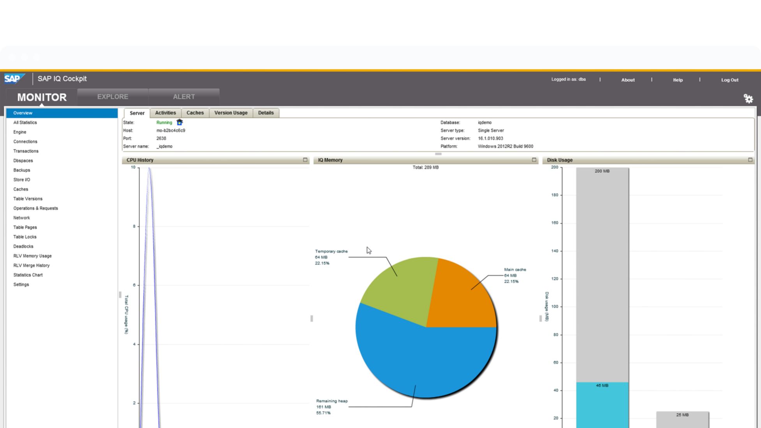The width and height of the screenshot is (761, 428).
Task: Click the server state icon beside Running
Action: point(180,122)
